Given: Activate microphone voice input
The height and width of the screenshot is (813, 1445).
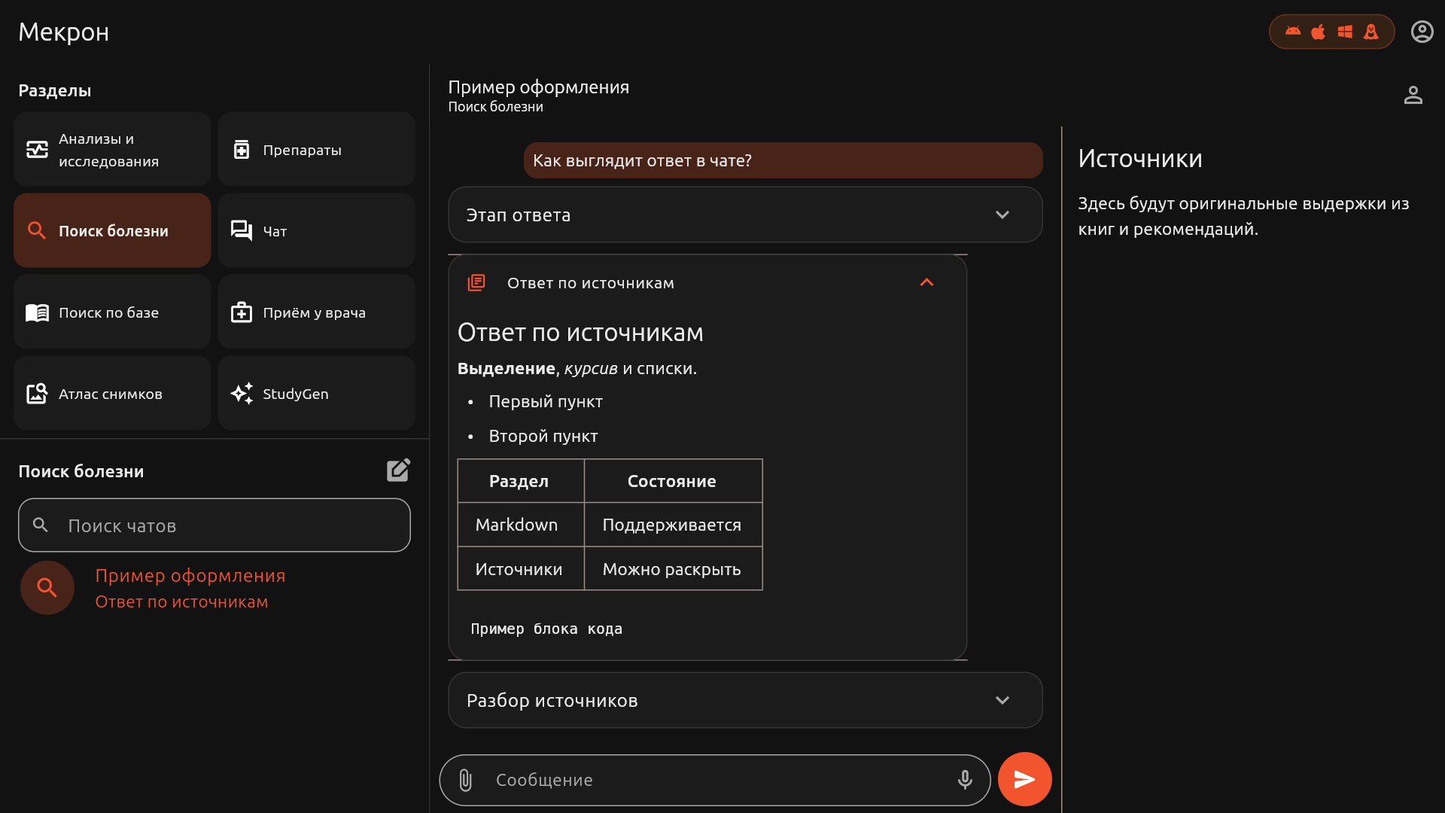Looking at the screenshot, I should (x=965, y=780).
